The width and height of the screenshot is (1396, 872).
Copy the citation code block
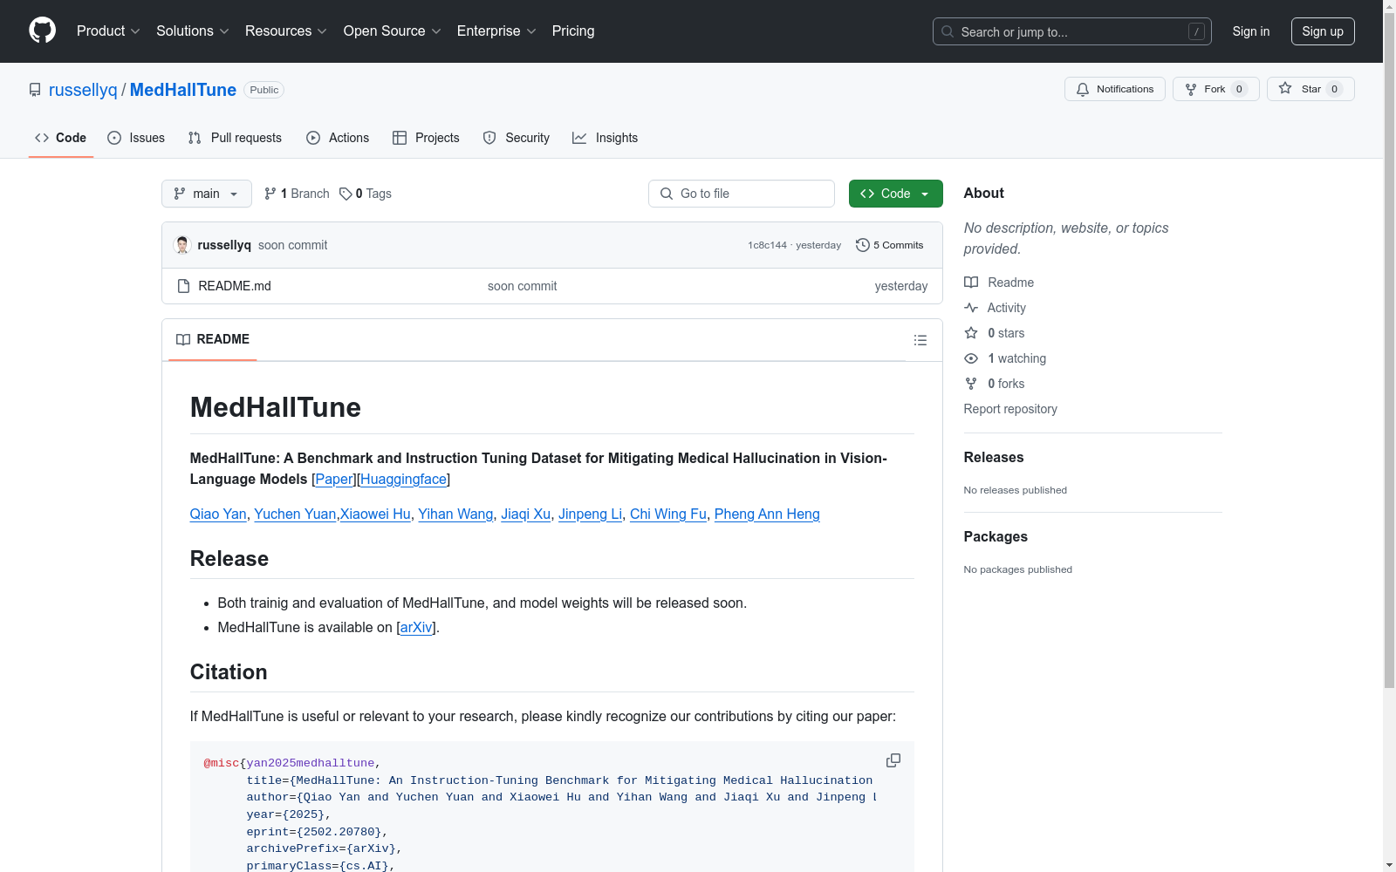893,760
